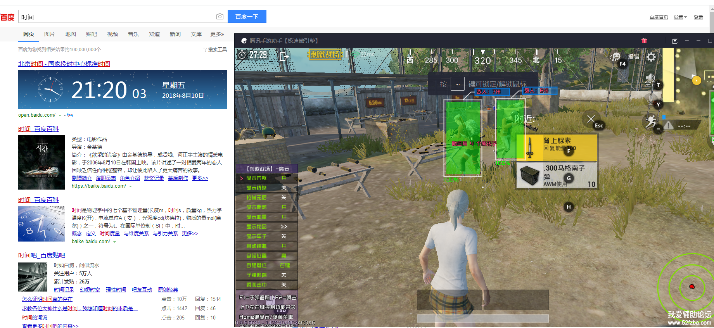
Task: Open the 音乐 search tab
Action: (x=133, y=34)
